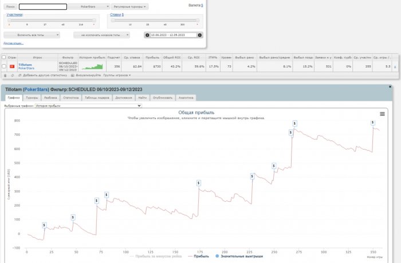
Task: Toggle Значительные выигрыши in chart legend
Action: [x=239, y=256]
